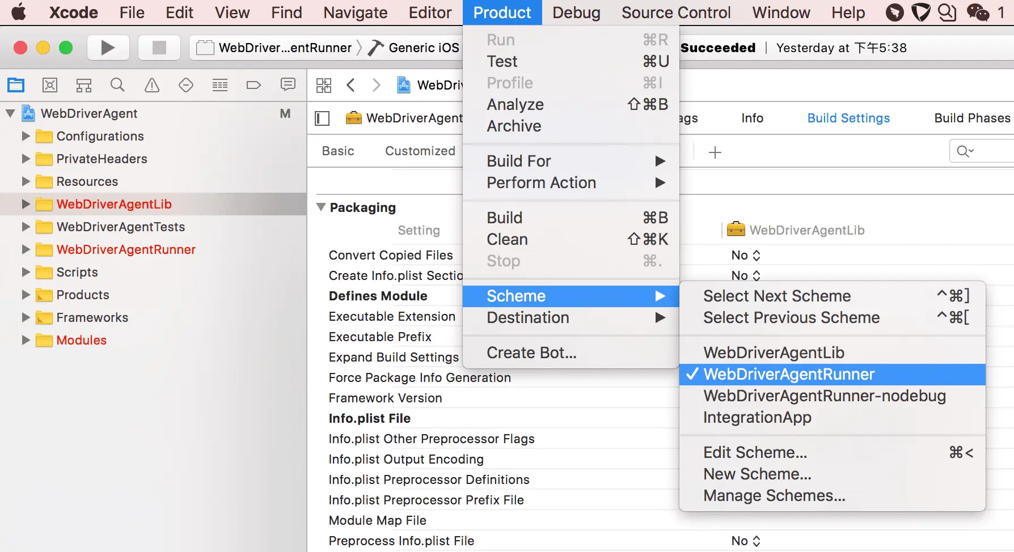Show the Project navigator folder icon

tap(16, 86)
